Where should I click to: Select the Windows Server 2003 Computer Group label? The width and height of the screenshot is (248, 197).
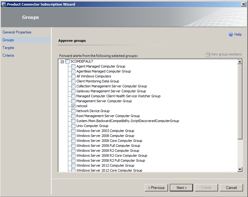click(105, 131)
